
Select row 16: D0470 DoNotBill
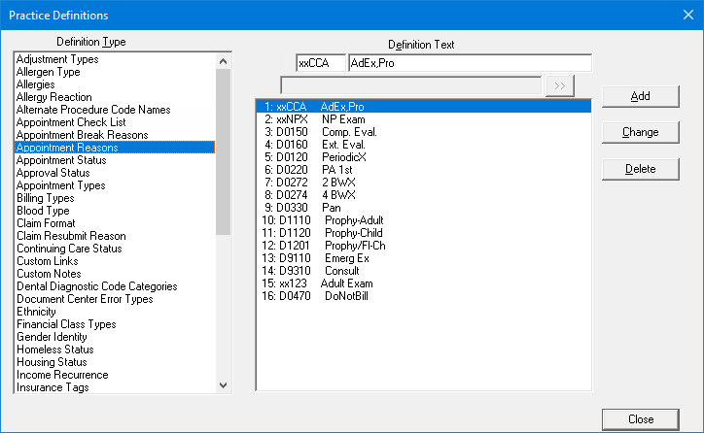point(424,296)
